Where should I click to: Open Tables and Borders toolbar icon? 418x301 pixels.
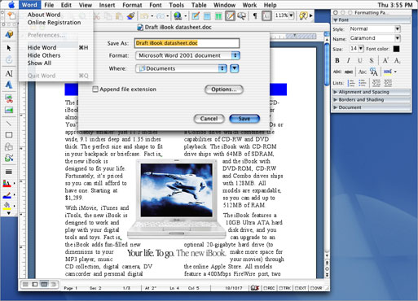[x=196, y=16]
